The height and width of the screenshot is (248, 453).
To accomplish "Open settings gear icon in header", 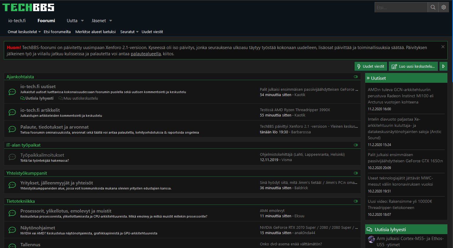I will click(444, 7).
